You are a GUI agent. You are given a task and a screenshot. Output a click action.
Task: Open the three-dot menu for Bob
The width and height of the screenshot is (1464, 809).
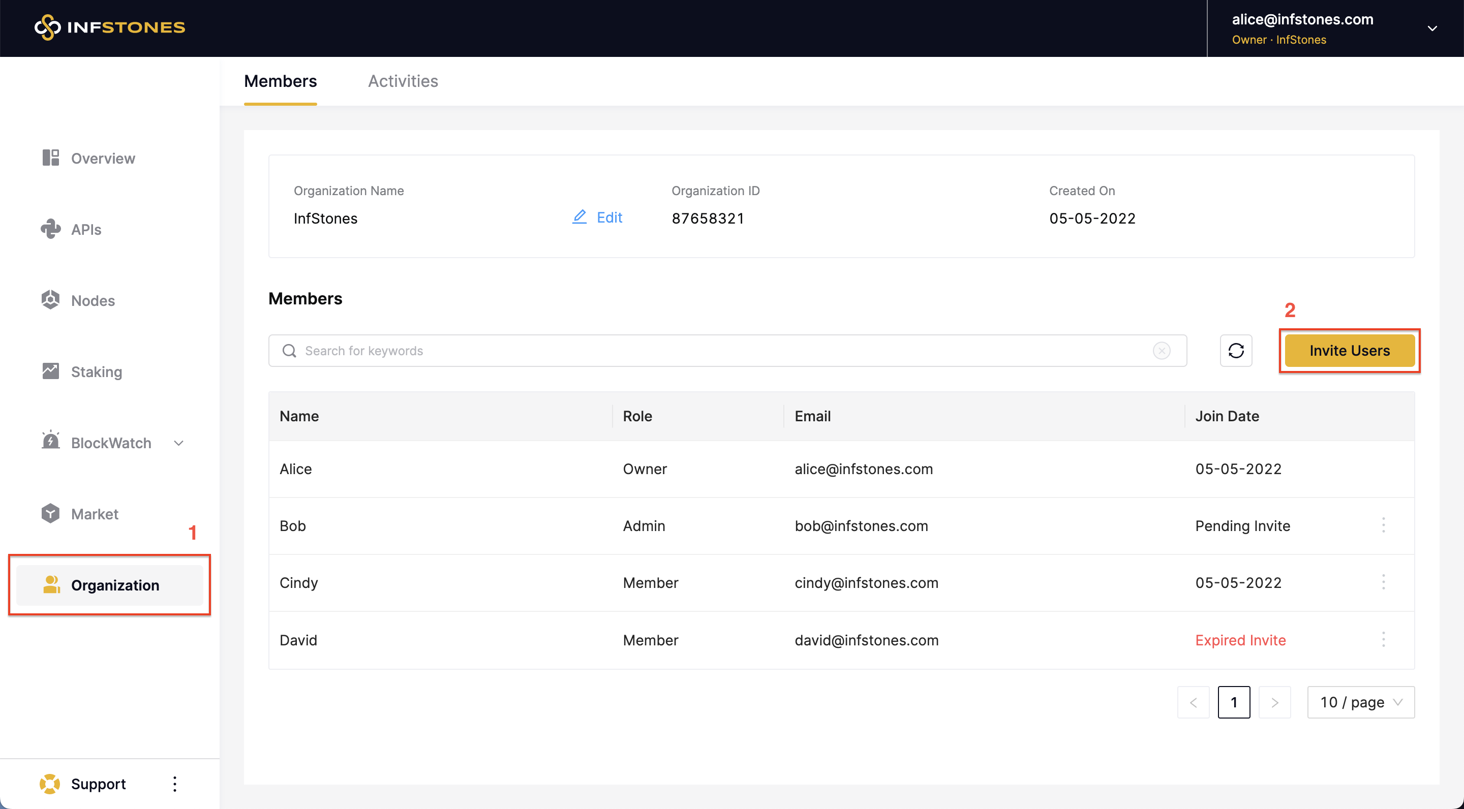coord(1383,525)
